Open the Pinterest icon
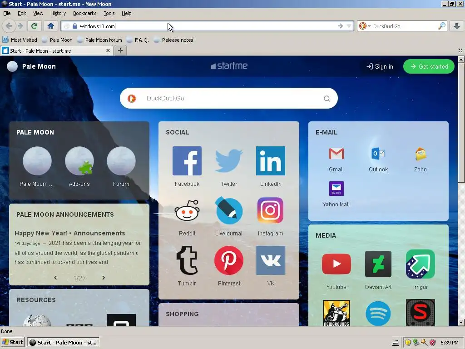The image size is (465, 349). pyautogui.click(x=229, y=260)
